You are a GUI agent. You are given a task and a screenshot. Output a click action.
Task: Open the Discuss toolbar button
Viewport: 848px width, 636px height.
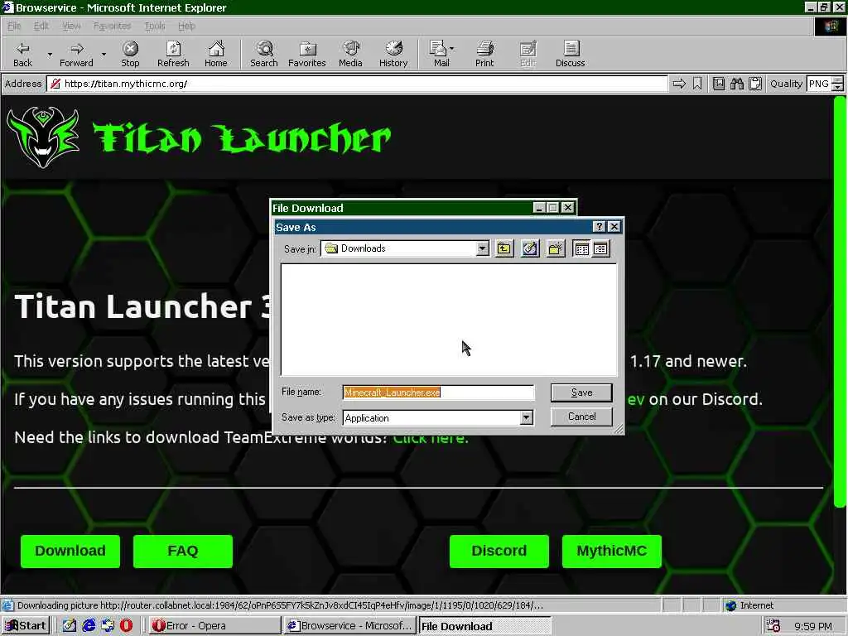570,54
